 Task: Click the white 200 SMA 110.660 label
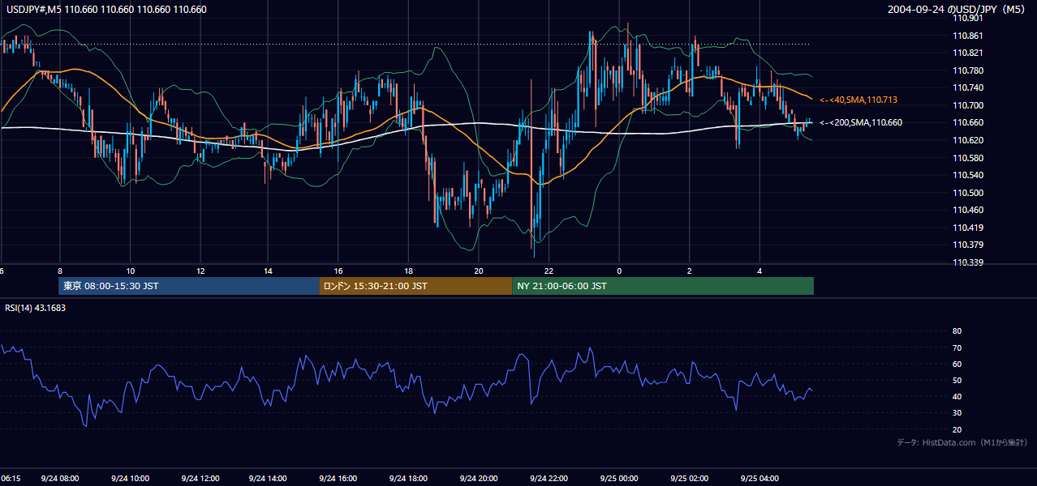(861, 122)
